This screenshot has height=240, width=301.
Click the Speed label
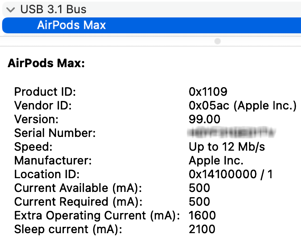(33, 147)
